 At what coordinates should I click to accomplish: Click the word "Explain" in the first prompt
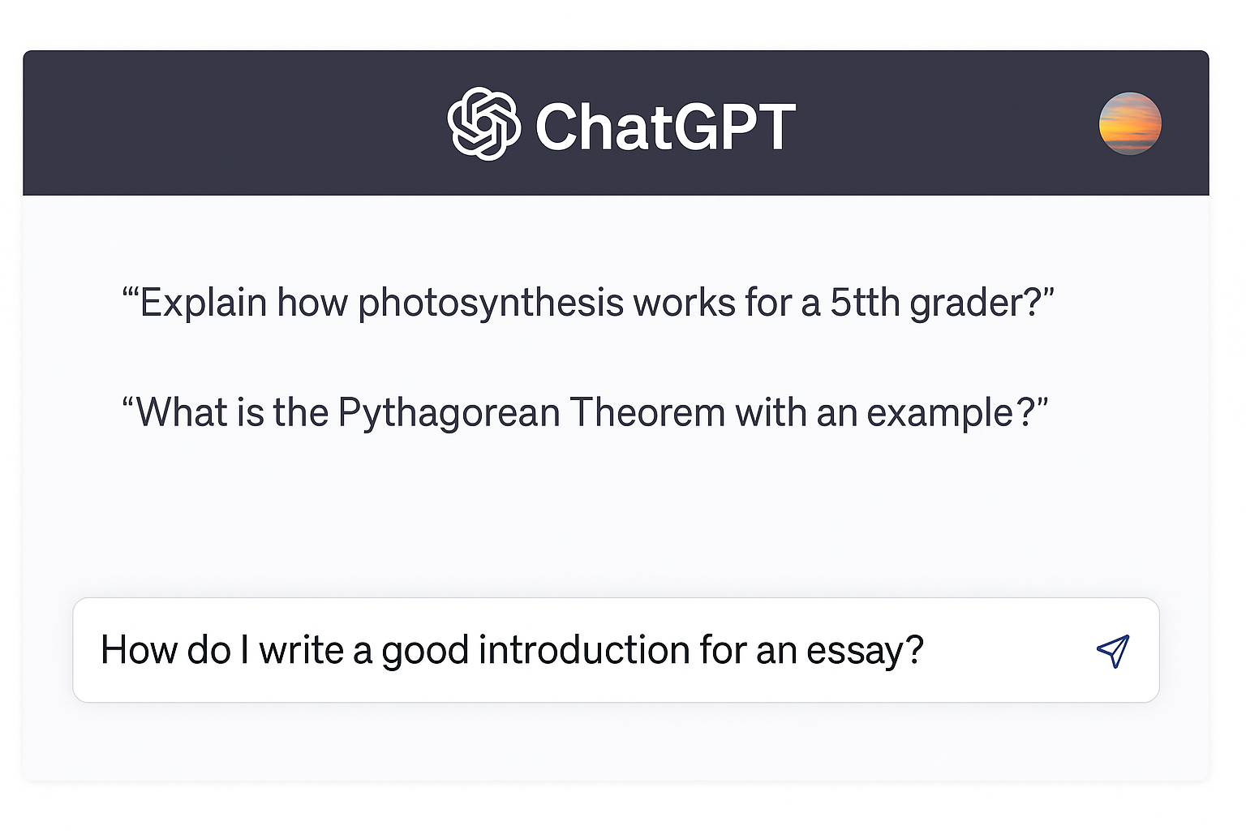pos(204,304)
